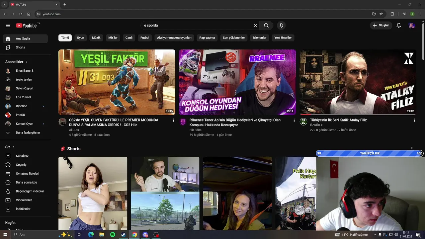
Task: Select the Tümü filter chip
Action: [x=65, y=38]
